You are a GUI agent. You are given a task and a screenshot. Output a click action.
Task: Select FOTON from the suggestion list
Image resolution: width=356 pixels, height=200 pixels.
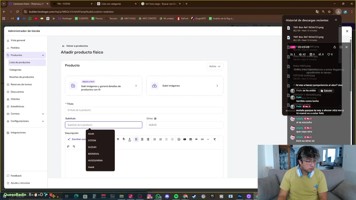click(100, 141)
